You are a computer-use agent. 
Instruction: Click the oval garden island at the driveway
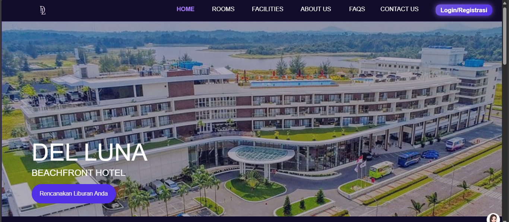(255, 189)
